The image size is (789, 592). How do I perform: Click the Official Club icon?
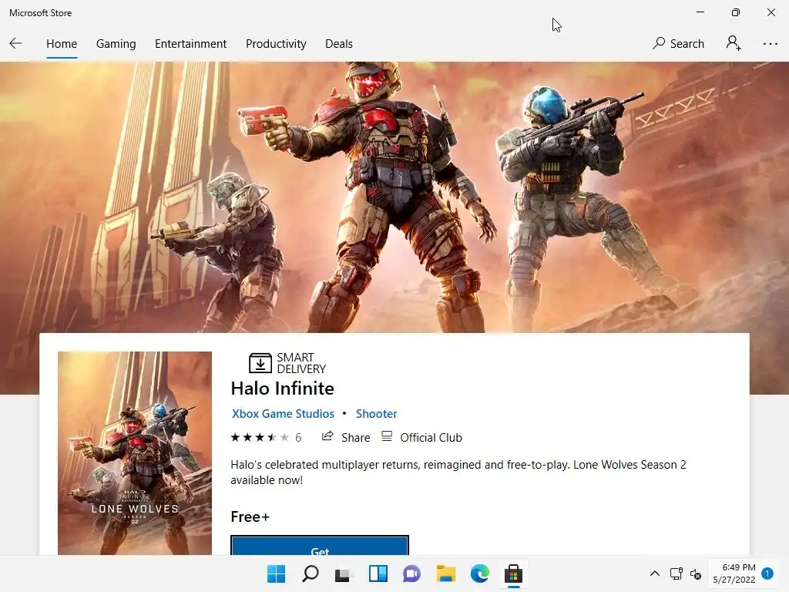coord(387,436)
